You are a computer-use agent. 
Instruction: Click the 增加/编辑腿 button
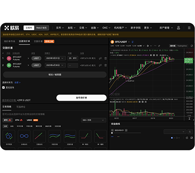(x=55, y=75)
